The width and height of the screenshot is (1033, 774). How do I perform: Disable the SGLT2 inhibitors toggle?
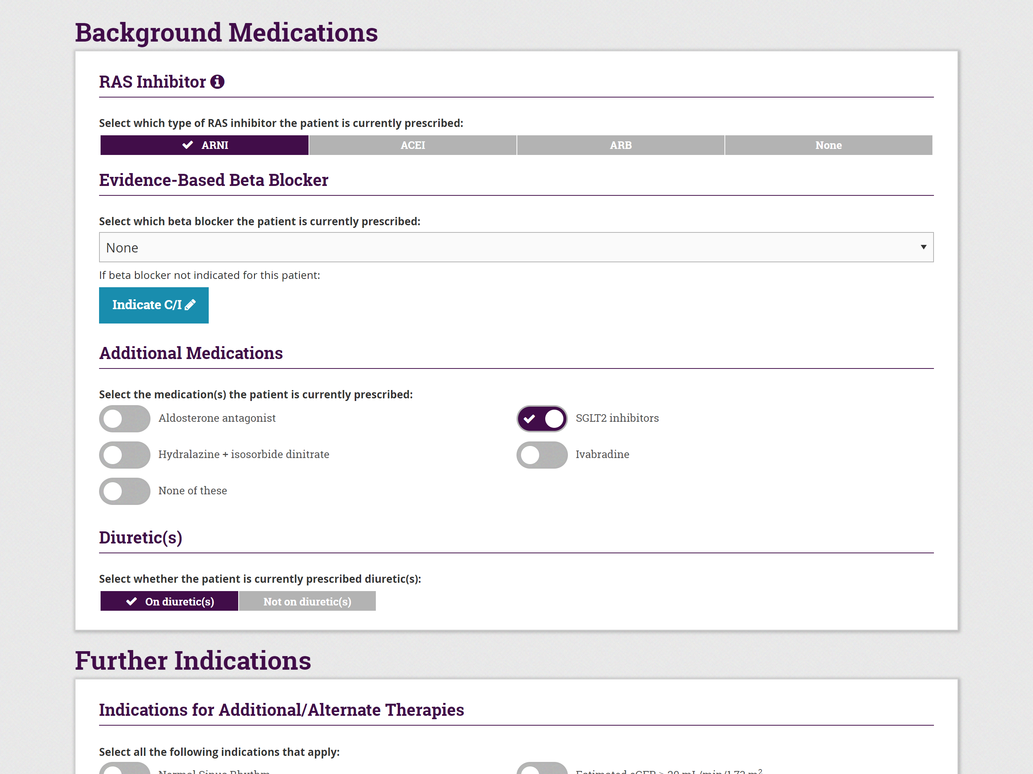pos(542,419)
